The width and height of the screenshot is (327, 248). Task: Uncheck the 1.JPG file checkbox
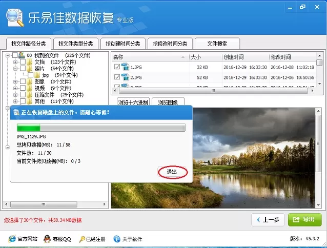(117, 67)
